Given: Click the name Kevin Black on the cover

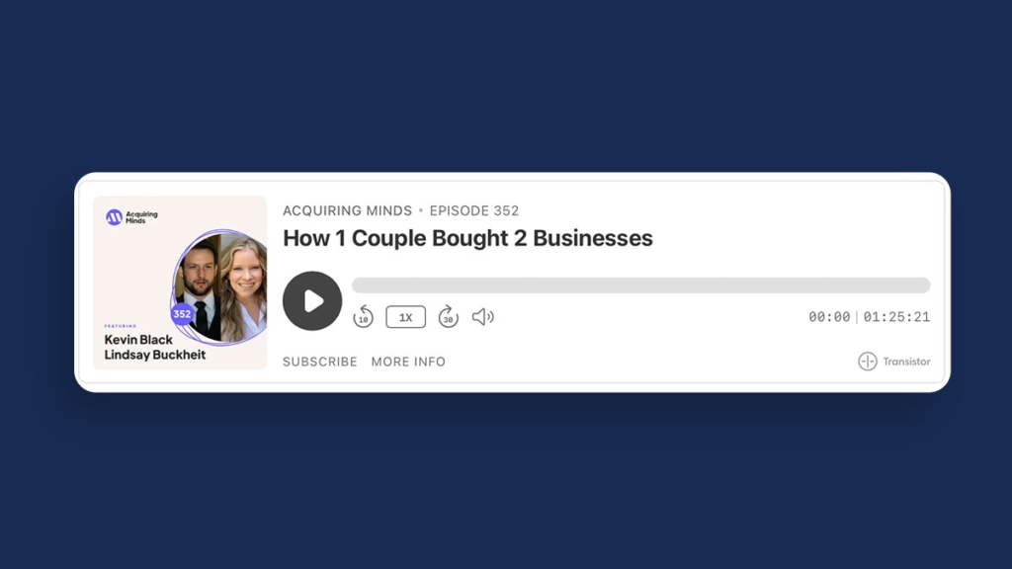Looking at the screenshot, I should 138,340.
